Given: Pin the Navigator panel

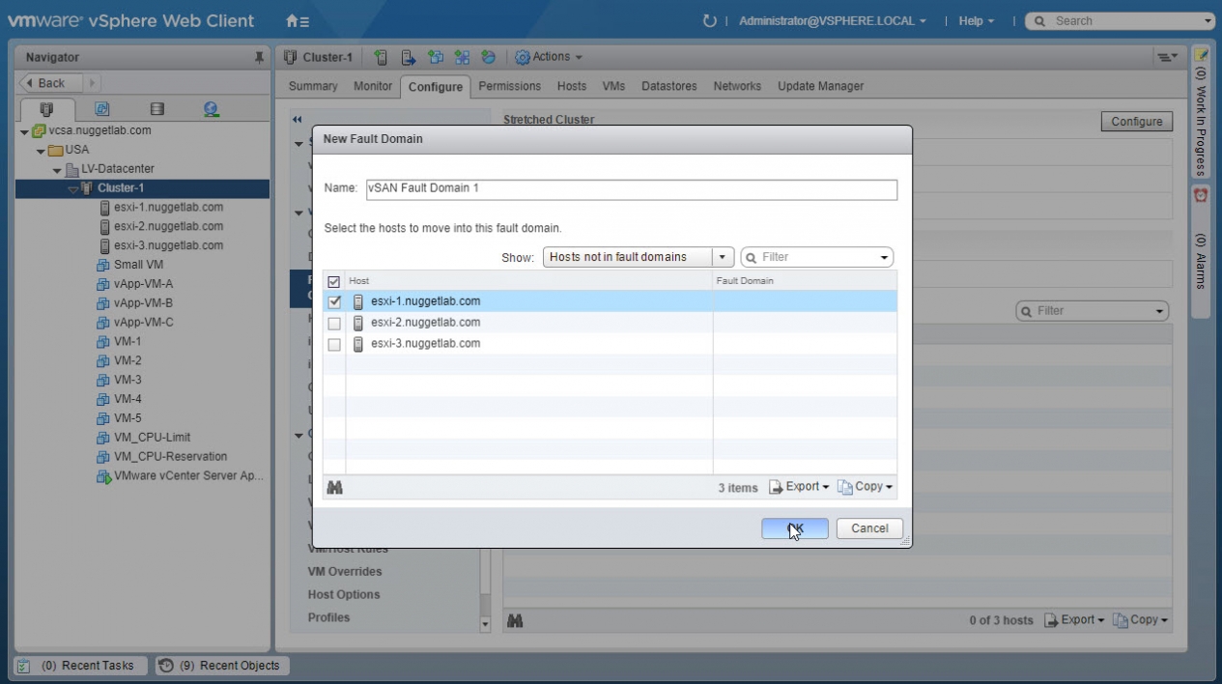Looking at the screenshot, I should pyautogui.click(x=259, y=58).
